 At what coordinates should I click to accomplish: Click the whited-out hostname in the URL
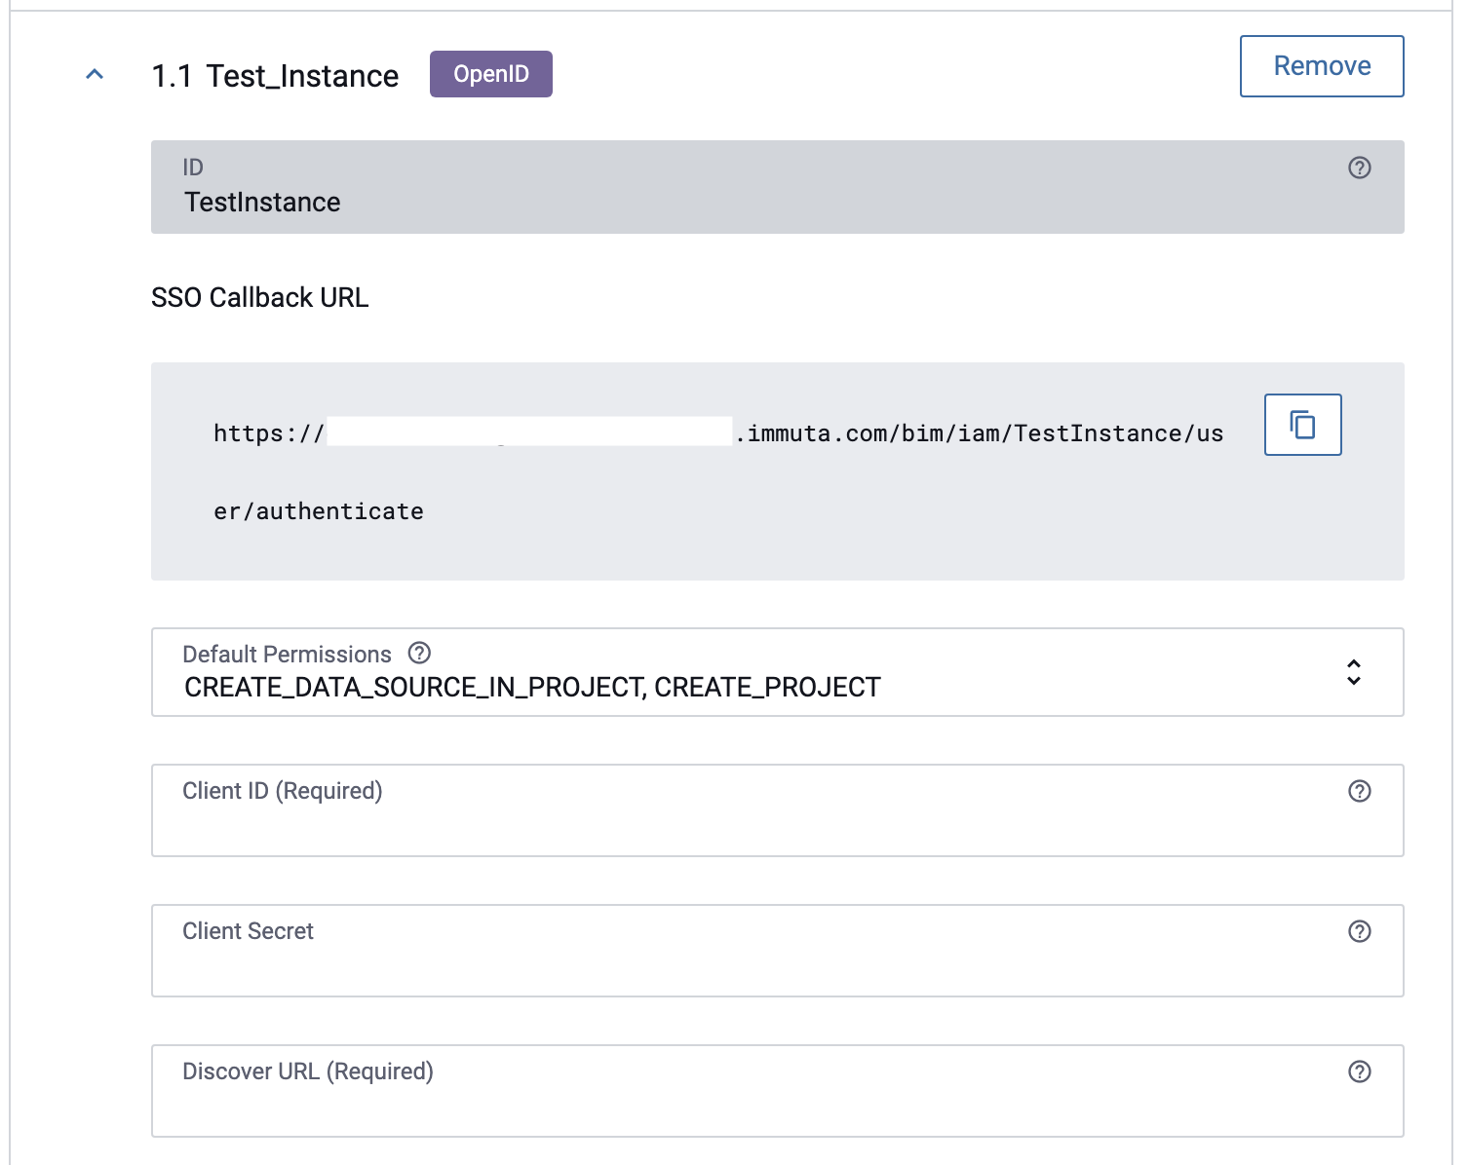pyautogui.click(x=528, y=432)
